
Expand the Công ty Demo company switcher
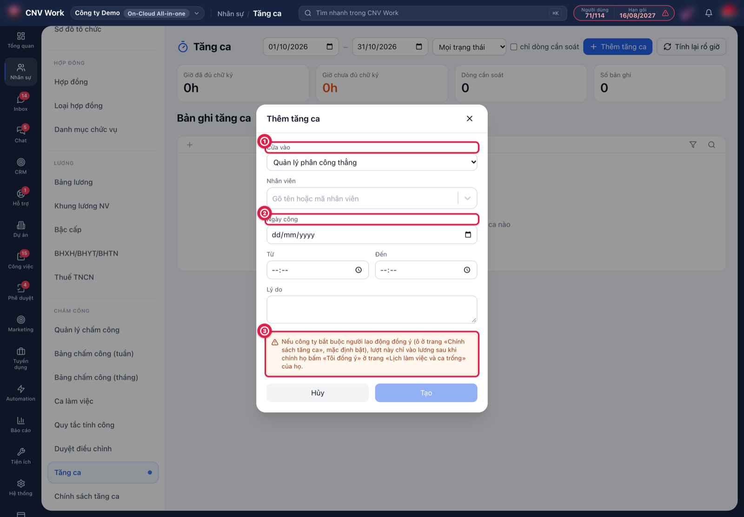click(x=137, y=13)
